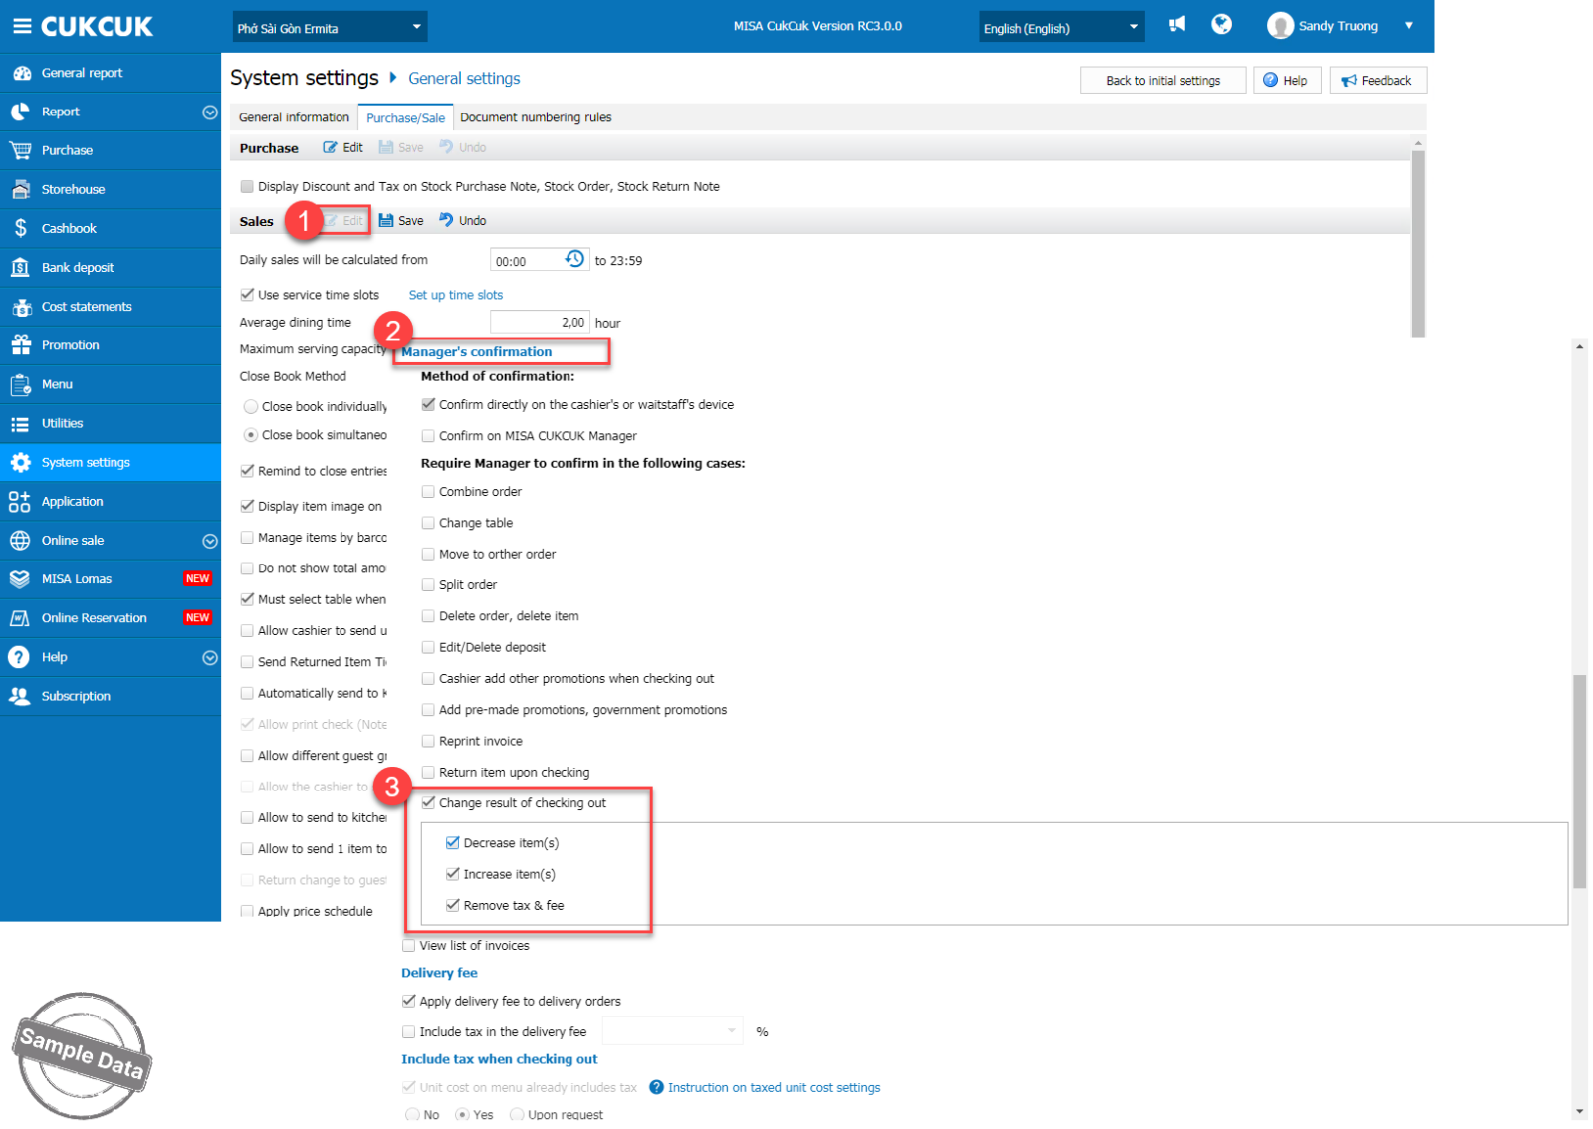Click the Undo icon in Sales section
Viewport: 1593px width, 1129px height.
click(447, 221)
